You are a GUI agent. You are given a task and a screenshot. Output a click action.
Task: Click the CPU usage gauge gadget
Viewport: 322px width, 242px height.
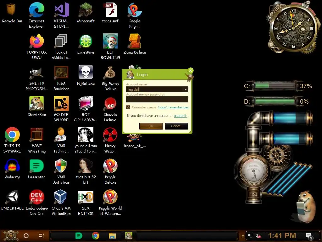pos(253,171)
